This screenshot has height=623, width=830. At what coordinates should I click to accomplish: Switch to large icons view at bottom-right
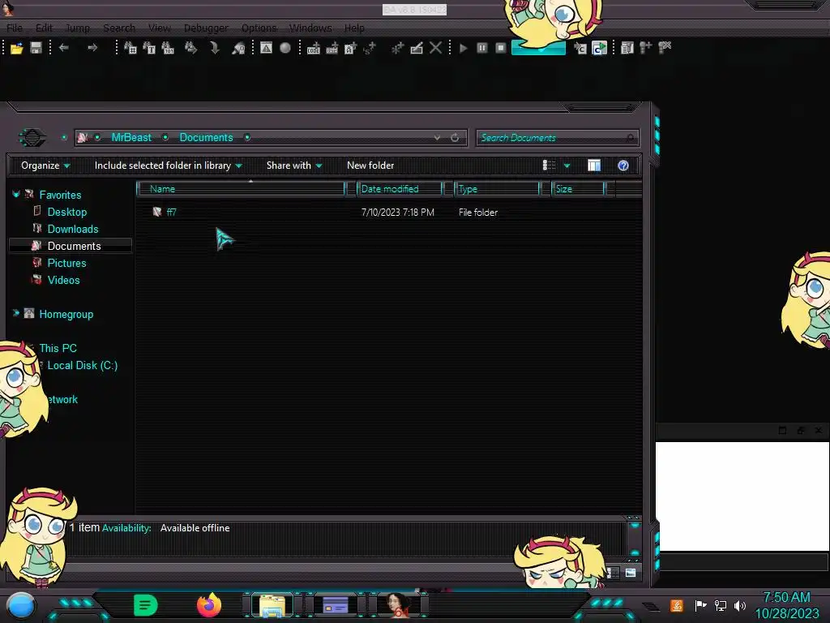click(x=631, y=573)
